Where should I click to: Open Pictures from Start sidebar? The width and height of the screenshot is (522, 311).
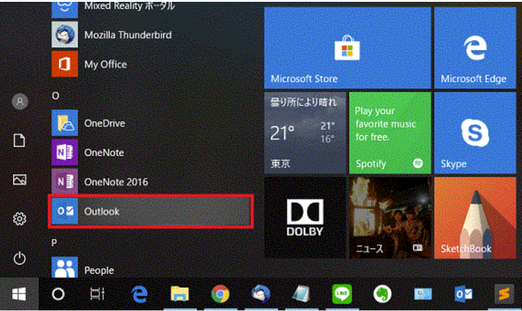pyautogui.click(x=19, y=180)
